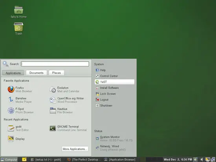216x162 pixels.
Task: Switch to setup.txt gedit window in taskbar
Action: [46, 160]
